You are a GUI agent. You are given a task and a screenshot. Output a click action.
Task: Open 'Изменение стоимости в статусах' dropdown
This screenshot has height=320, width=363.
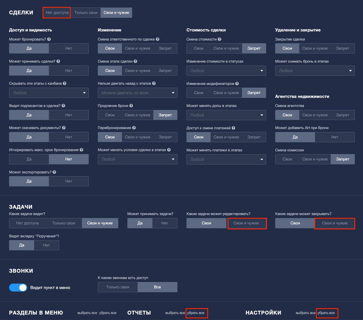point(226,71)
